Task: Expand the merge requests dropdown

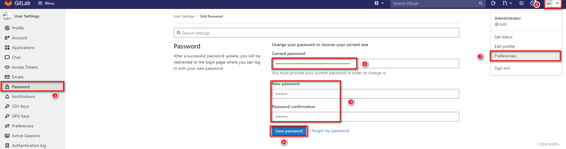Action: [x=507, y=3]
